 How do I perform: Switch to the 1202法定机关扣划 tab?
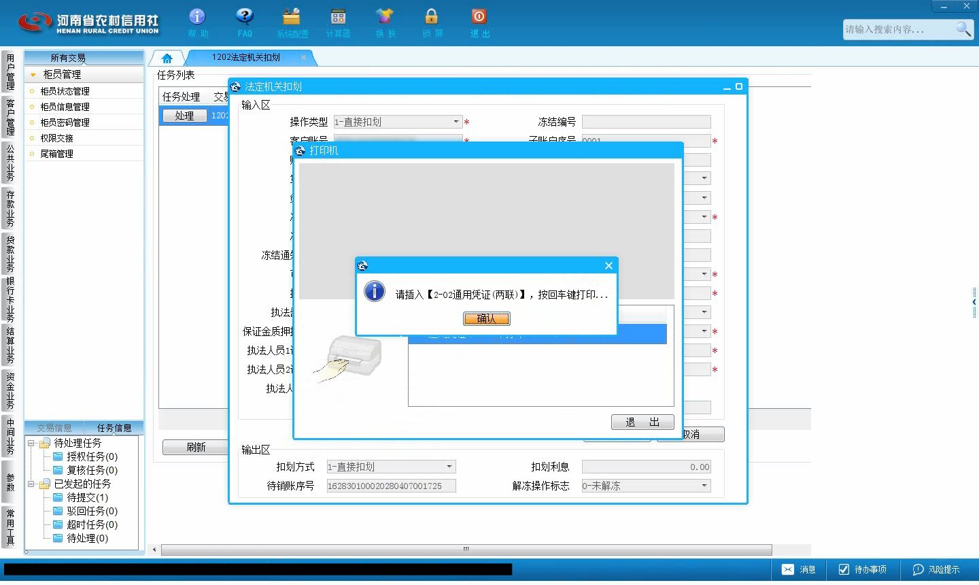click(246, 58)
